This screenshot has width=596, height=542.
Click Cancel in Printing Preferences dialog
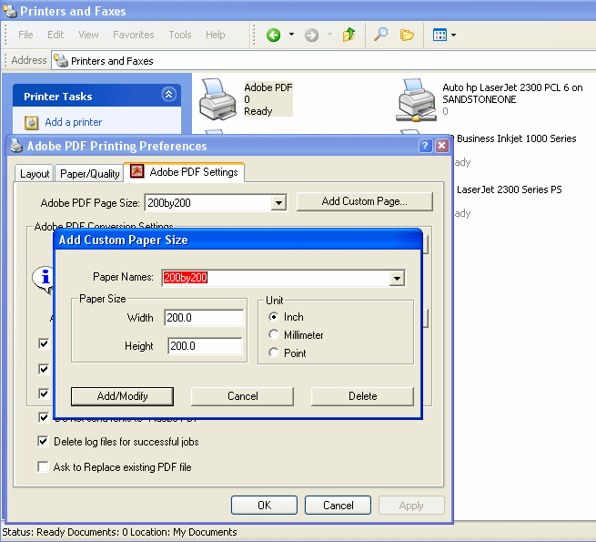(338, 505)
